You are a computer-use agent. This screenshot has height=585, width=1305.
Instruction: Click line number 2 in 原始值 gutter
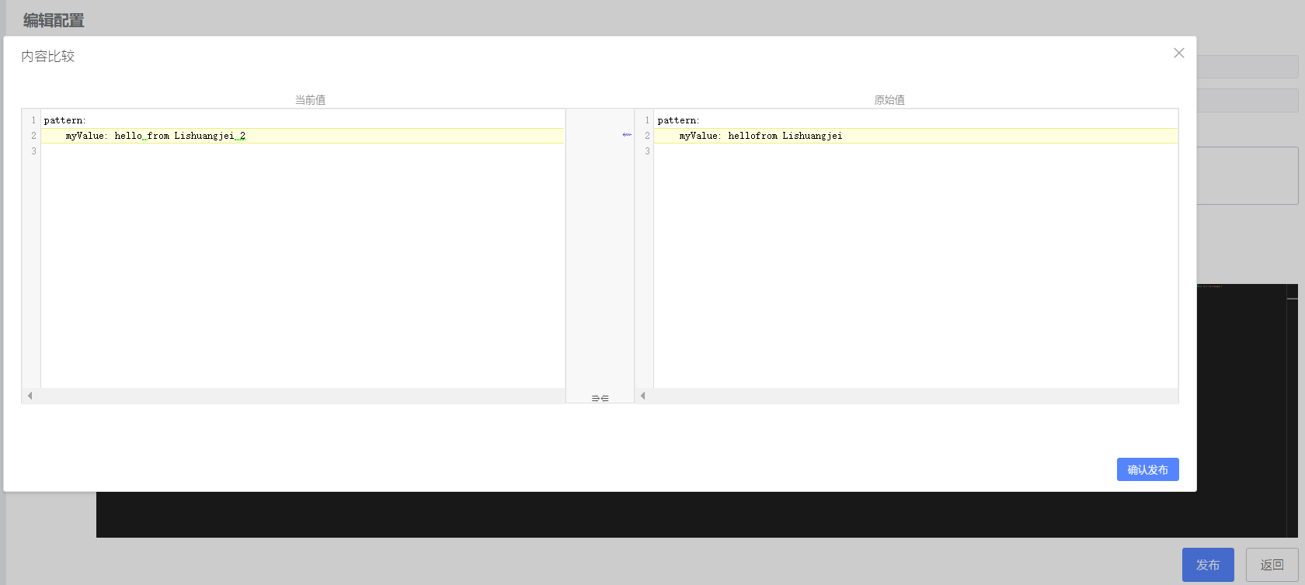[647, 136]
